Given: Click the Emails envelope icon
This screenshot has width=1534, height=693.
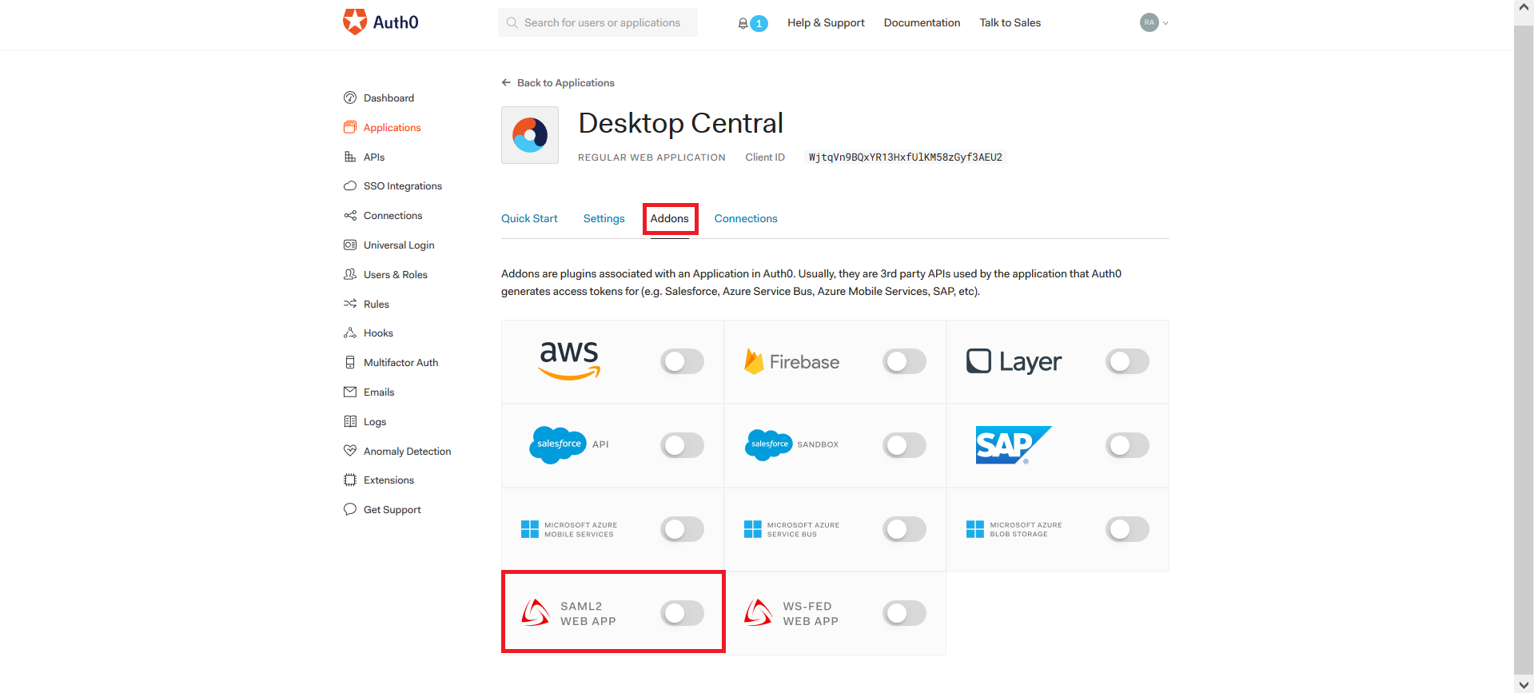Looking at the screenshot, I should click(x=350, y=392).
